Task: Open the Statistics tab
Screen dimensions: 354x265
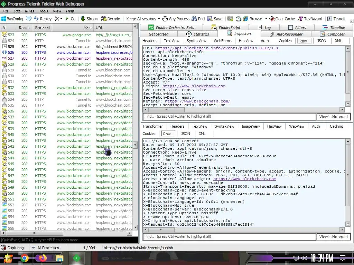Action: click(x=197, y=34)
